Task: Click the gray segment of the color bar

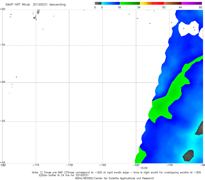Action: click(x=98, y=3)
